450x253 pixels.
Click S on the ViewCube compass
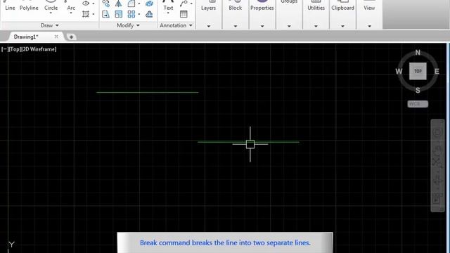click(x=418, y=90)
